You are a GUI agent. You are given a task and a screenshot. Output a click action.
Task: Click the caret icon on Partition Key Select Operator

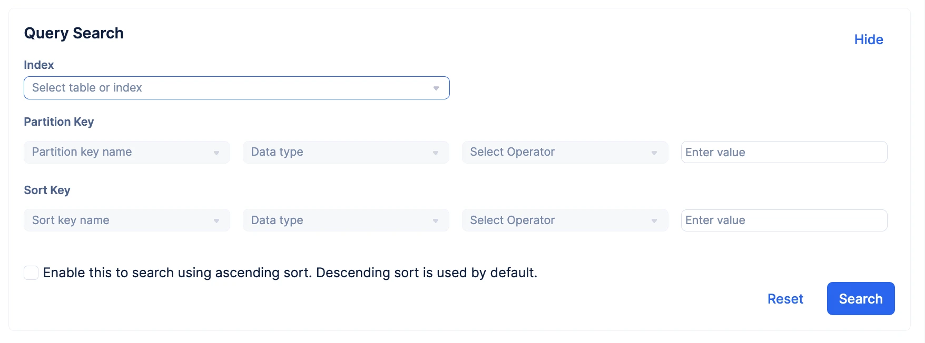click(654, 153)
